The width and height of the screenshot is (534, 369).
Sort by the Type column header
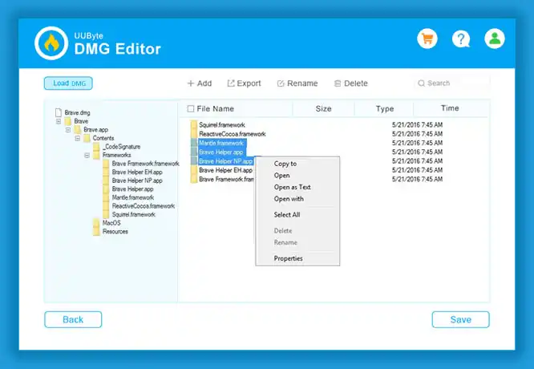385,108
